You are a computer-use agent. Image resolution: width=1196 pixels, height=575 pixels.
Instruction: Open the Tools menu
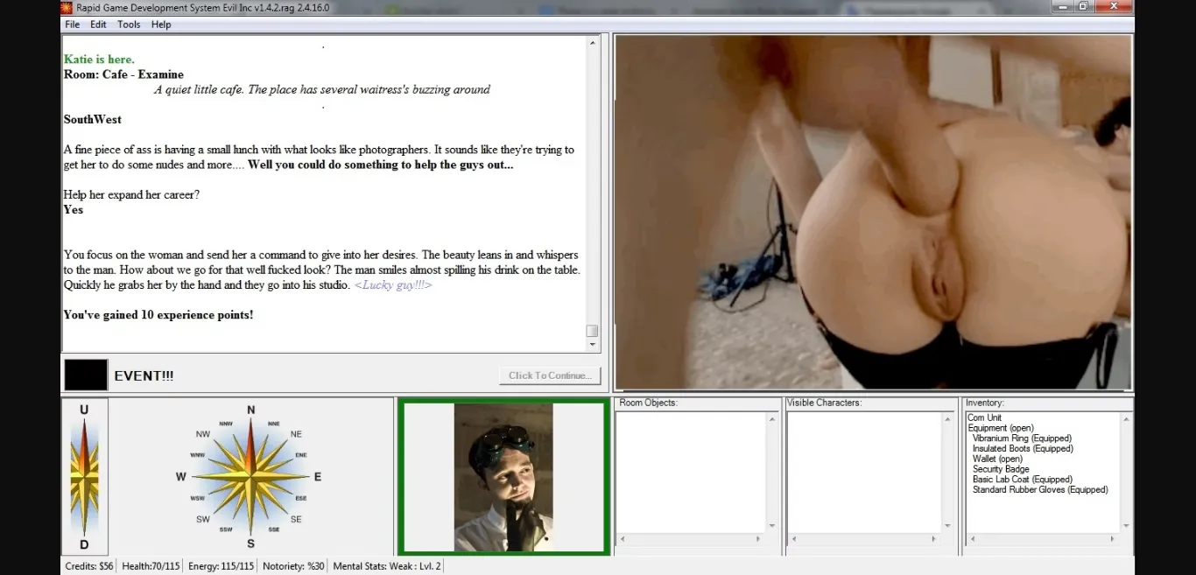(129, 25)
